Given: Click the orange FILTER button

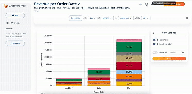Looking at the screenshot, I should 169,58.
